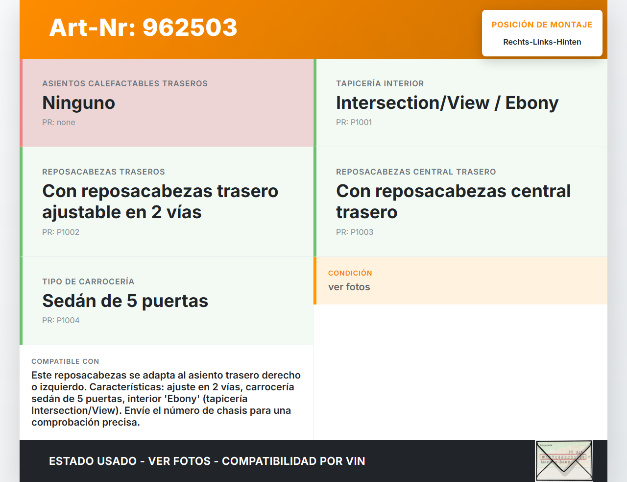Click the PR: P1001 code
627x482 pixels.
(354, 123)
